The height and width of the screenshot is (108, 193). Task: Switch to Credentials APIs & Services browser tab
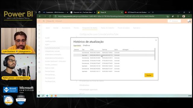55,12
